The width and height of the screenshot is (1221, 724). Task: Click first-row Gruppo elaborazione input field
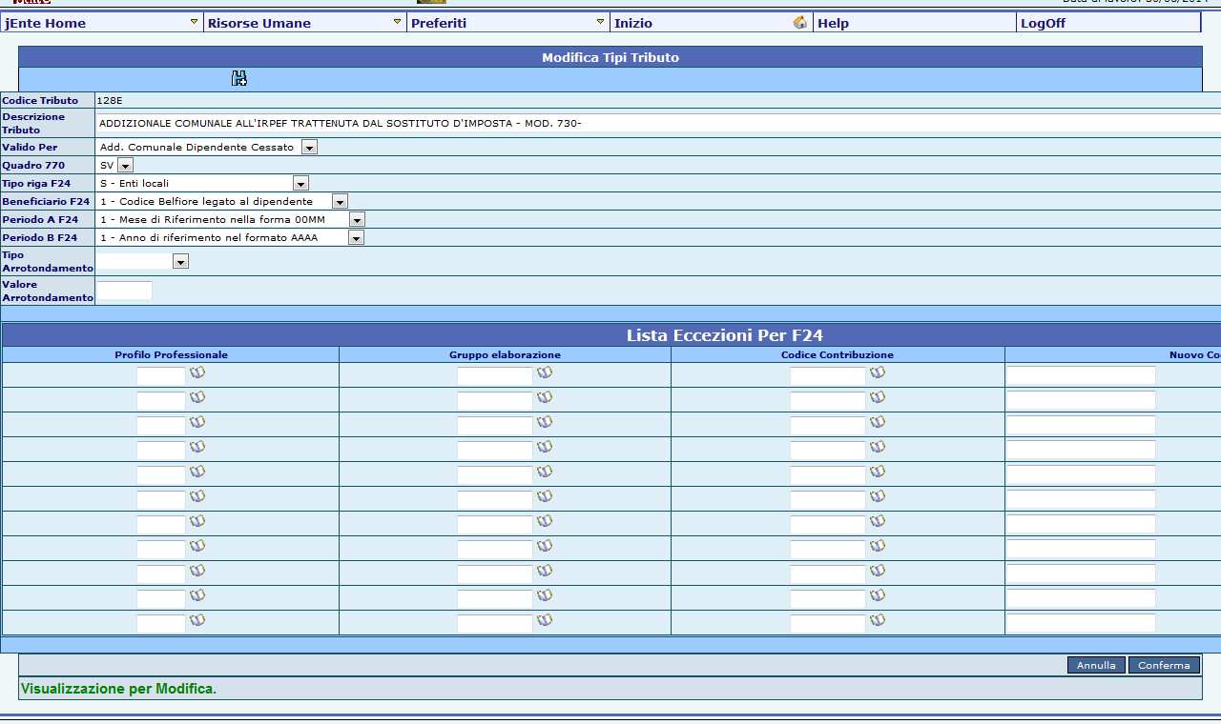(x=495, y=375)
